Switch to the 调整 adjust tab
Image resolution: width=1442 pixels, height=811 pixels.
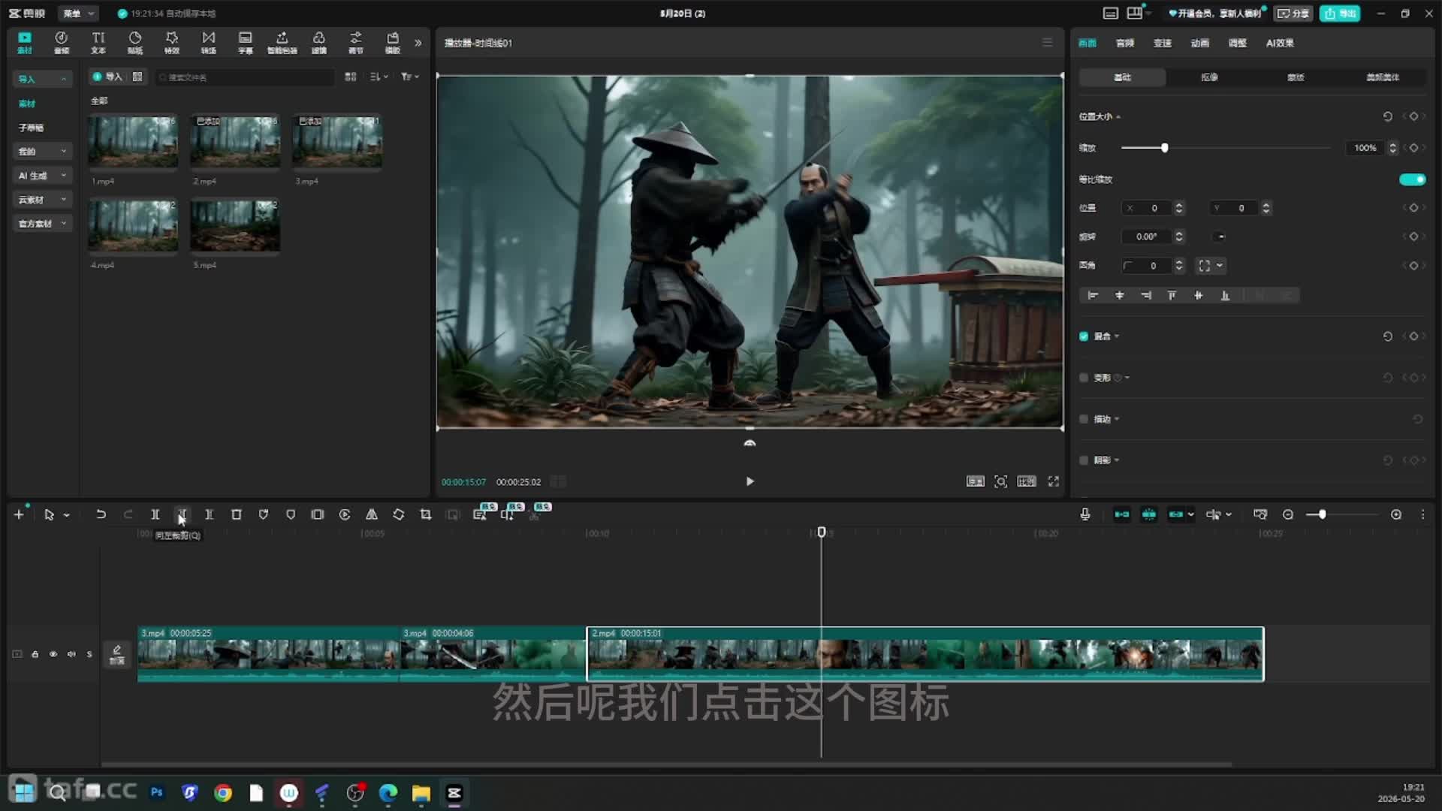1238,44
